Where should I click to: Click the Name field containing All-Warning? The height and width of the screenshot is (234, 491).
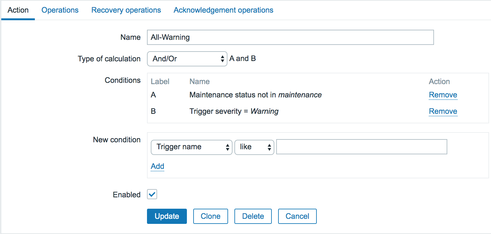click(290, 37)
